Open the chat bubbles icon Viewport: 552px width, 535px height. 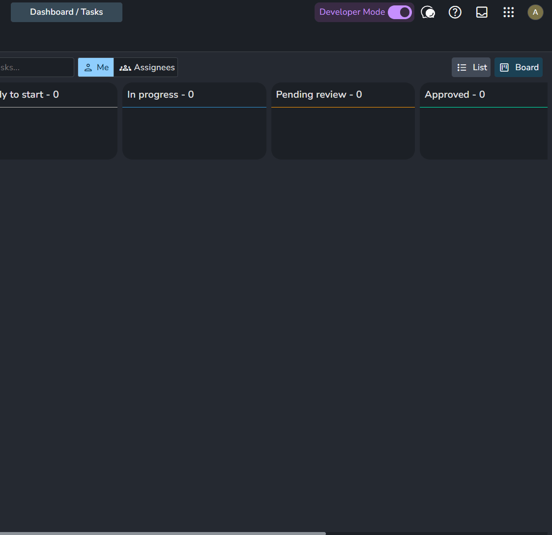(x=428, y=12)
